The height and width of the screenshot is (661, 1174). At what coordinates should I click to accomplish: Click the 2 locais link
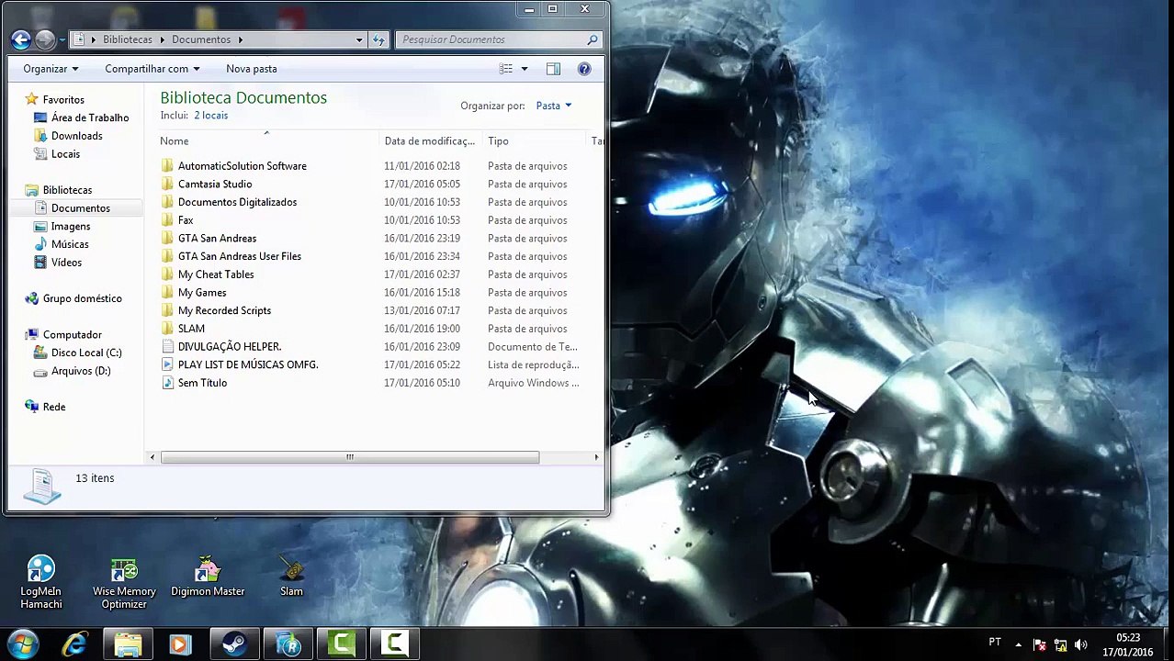pyautogui.click(x=210, y=115)
